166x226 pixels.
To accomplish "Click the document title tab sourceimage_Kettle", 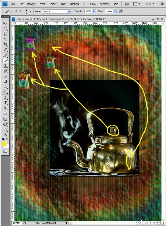I will click(x=61, y=19).
